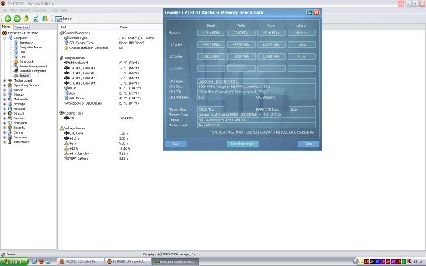Click the Value column header
Viewport: 426px width, 266px height.
(x=140, y=27)
